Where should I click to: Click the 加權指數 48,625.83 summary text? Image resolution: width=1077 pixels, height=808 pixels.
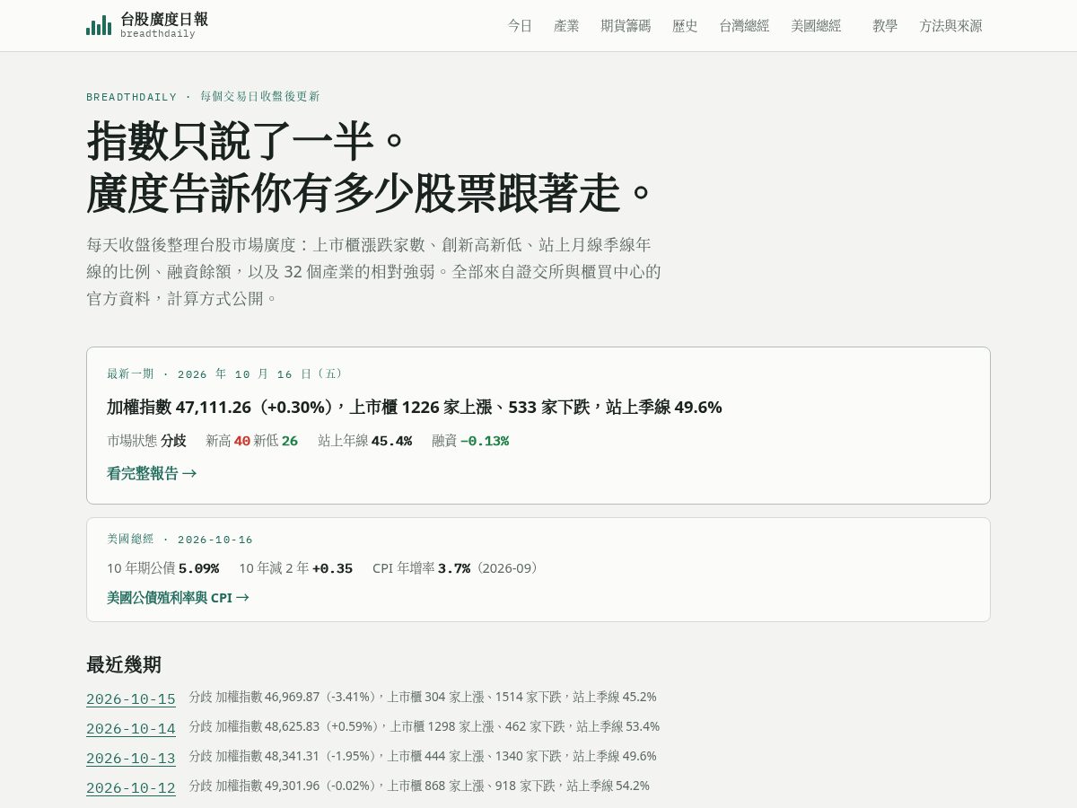pyautogui.click(x=425, y=726)
